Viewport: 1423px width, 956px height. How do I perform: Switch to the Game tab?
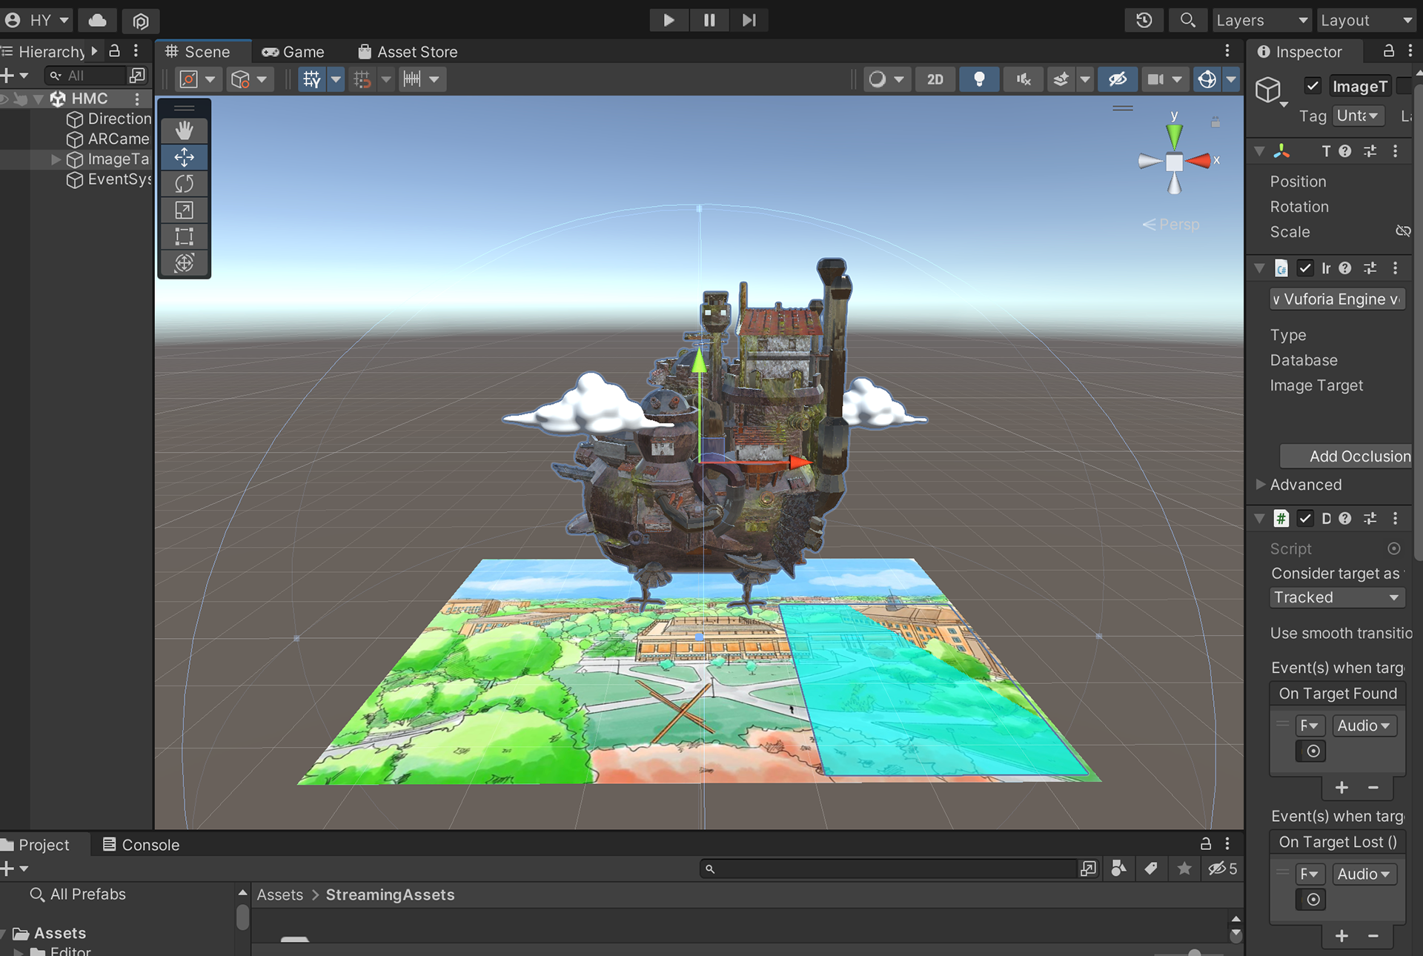pyautogui.click(x=293, y=52)
